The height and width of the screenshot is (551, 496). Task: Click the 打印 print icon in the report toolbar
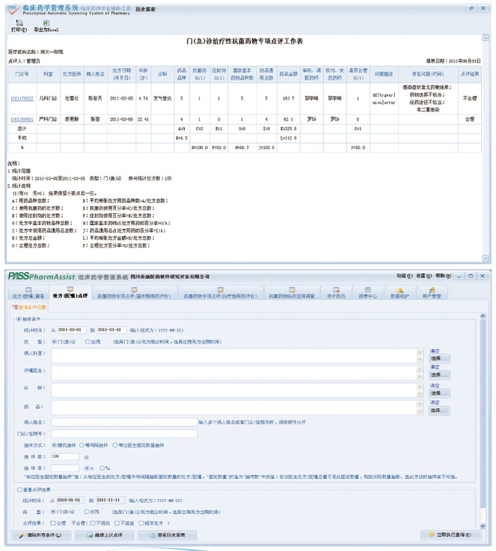(20, 23)
